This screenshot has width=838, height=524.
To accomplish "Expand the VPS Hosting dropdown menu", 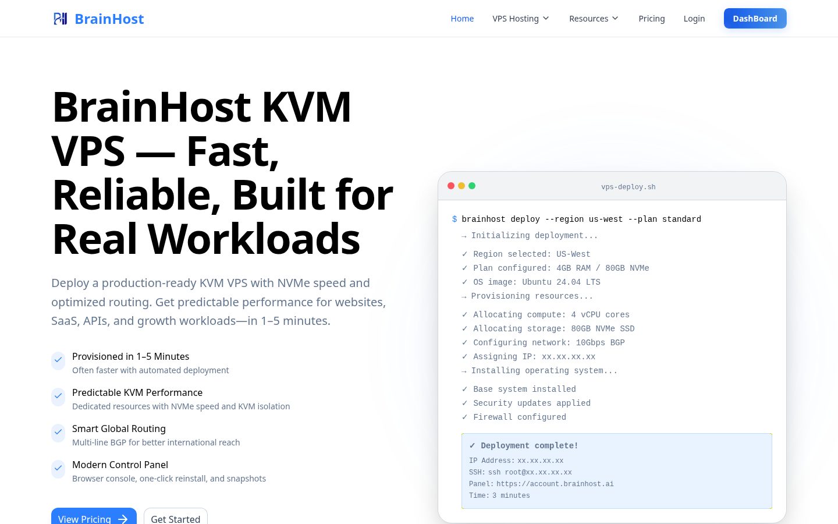I will [x=521, y=19].
